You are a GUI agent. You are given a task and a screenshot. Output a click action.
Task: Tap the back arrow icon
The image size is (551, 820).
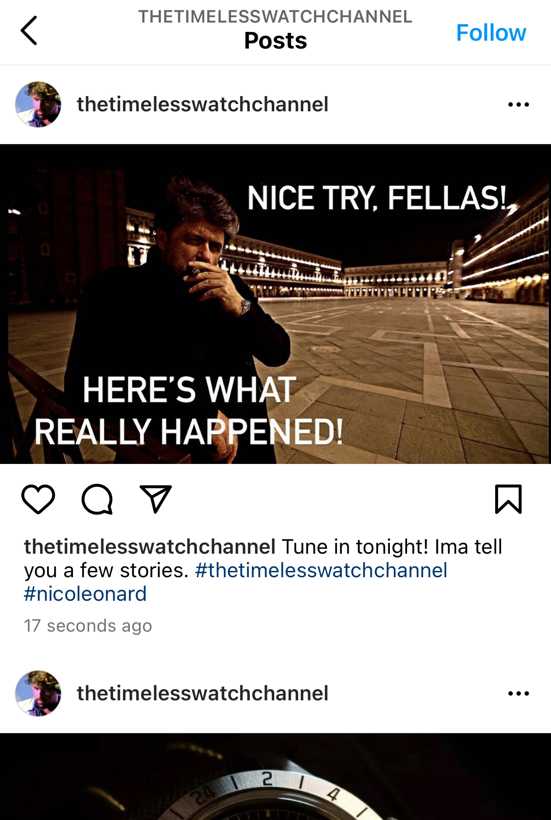tap(29, 30)
